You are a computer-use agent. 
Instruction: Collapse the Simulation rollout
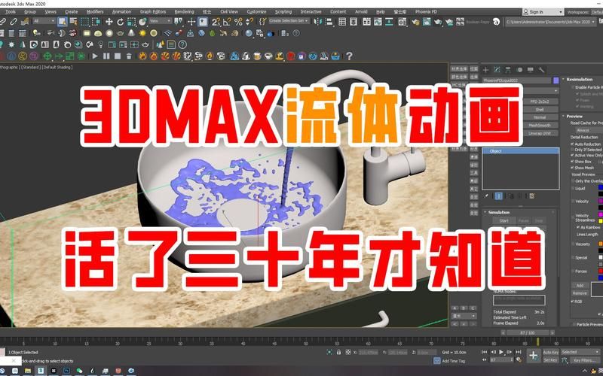click(499, 212)
